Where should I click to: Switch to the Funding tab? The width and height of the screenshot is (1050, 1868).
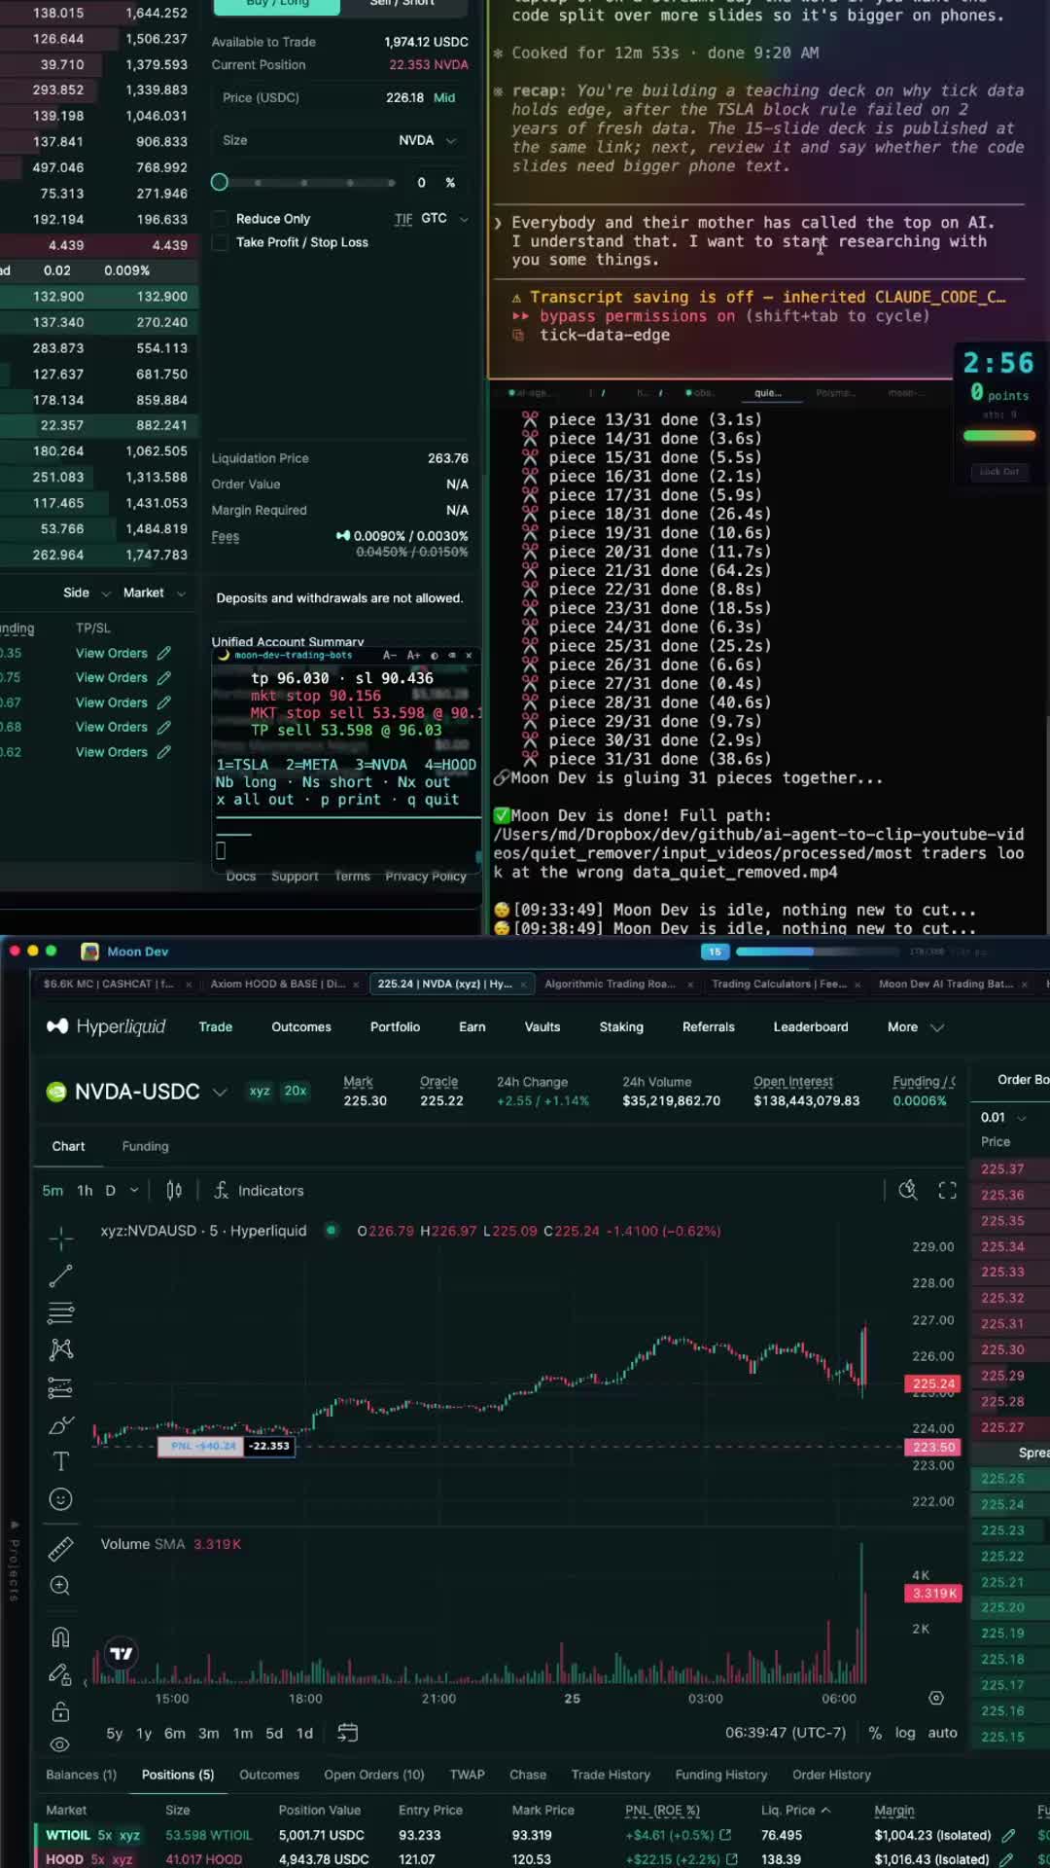click(x=145, y=1146)
